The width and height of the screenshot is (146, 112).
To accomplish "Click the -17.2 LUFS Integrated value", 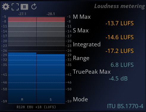I will click(120, 51).
